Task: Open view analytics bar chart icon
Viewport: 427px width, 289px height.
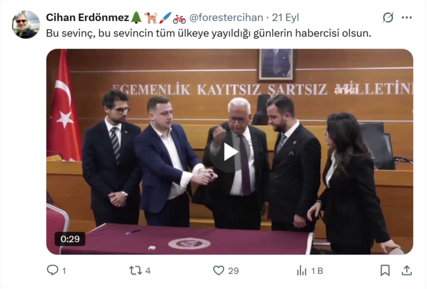Action: [x=301, y=271]
